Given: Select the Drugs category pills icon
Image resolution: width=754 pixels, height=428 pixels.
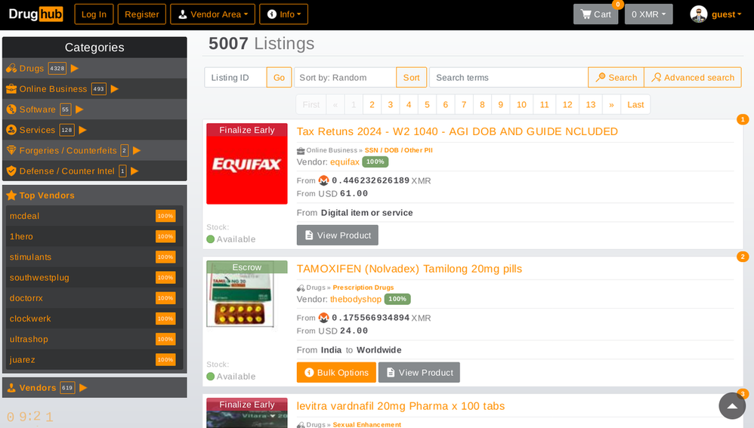Looking at the screenshot, I should tap(11, 69).
